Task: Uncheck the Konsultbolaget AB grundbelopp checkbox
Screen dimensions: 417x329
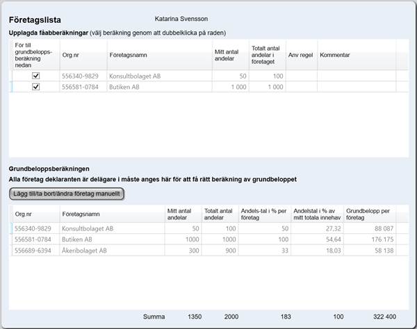Action: 35,76
